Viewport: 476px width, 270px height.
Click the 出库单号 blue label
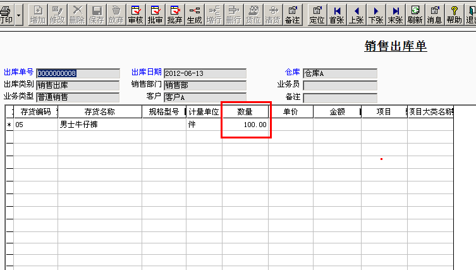tap(18, 72)
